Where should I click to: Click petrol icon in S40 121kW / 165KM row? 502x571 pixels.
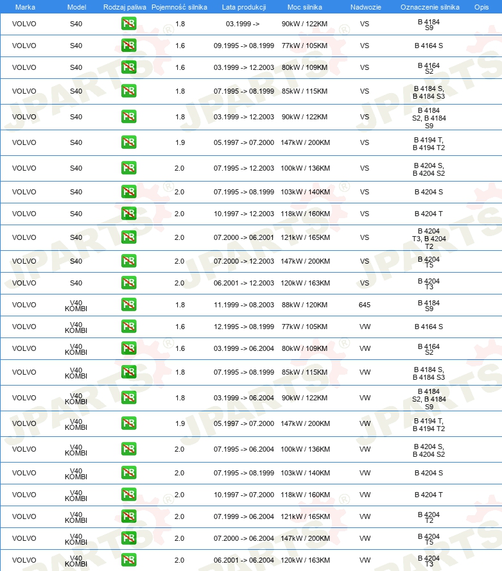[129, 237]
